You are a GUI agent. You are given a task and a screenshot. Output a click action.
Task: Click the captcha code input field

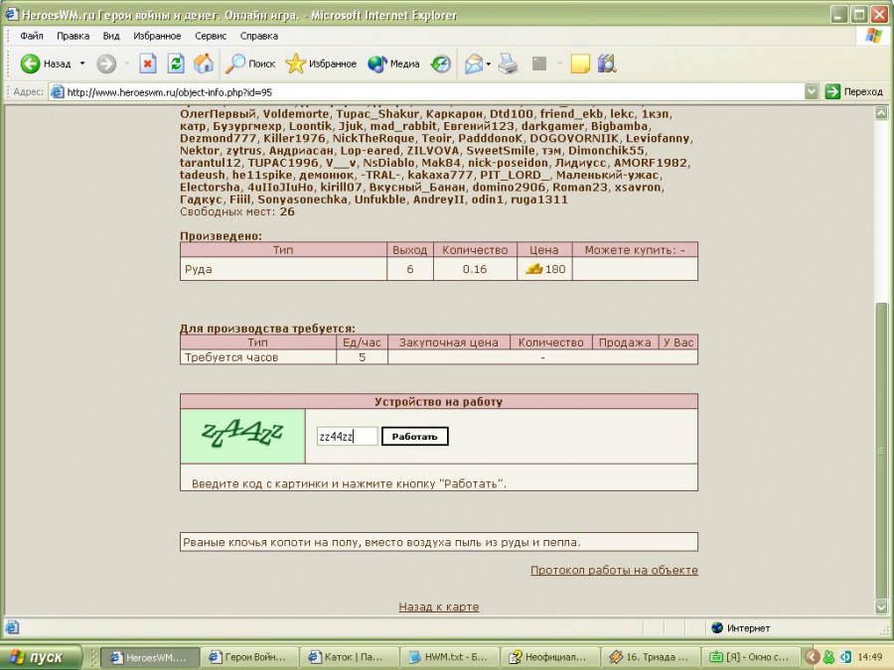pyautogui.click(x=347, y=437)
